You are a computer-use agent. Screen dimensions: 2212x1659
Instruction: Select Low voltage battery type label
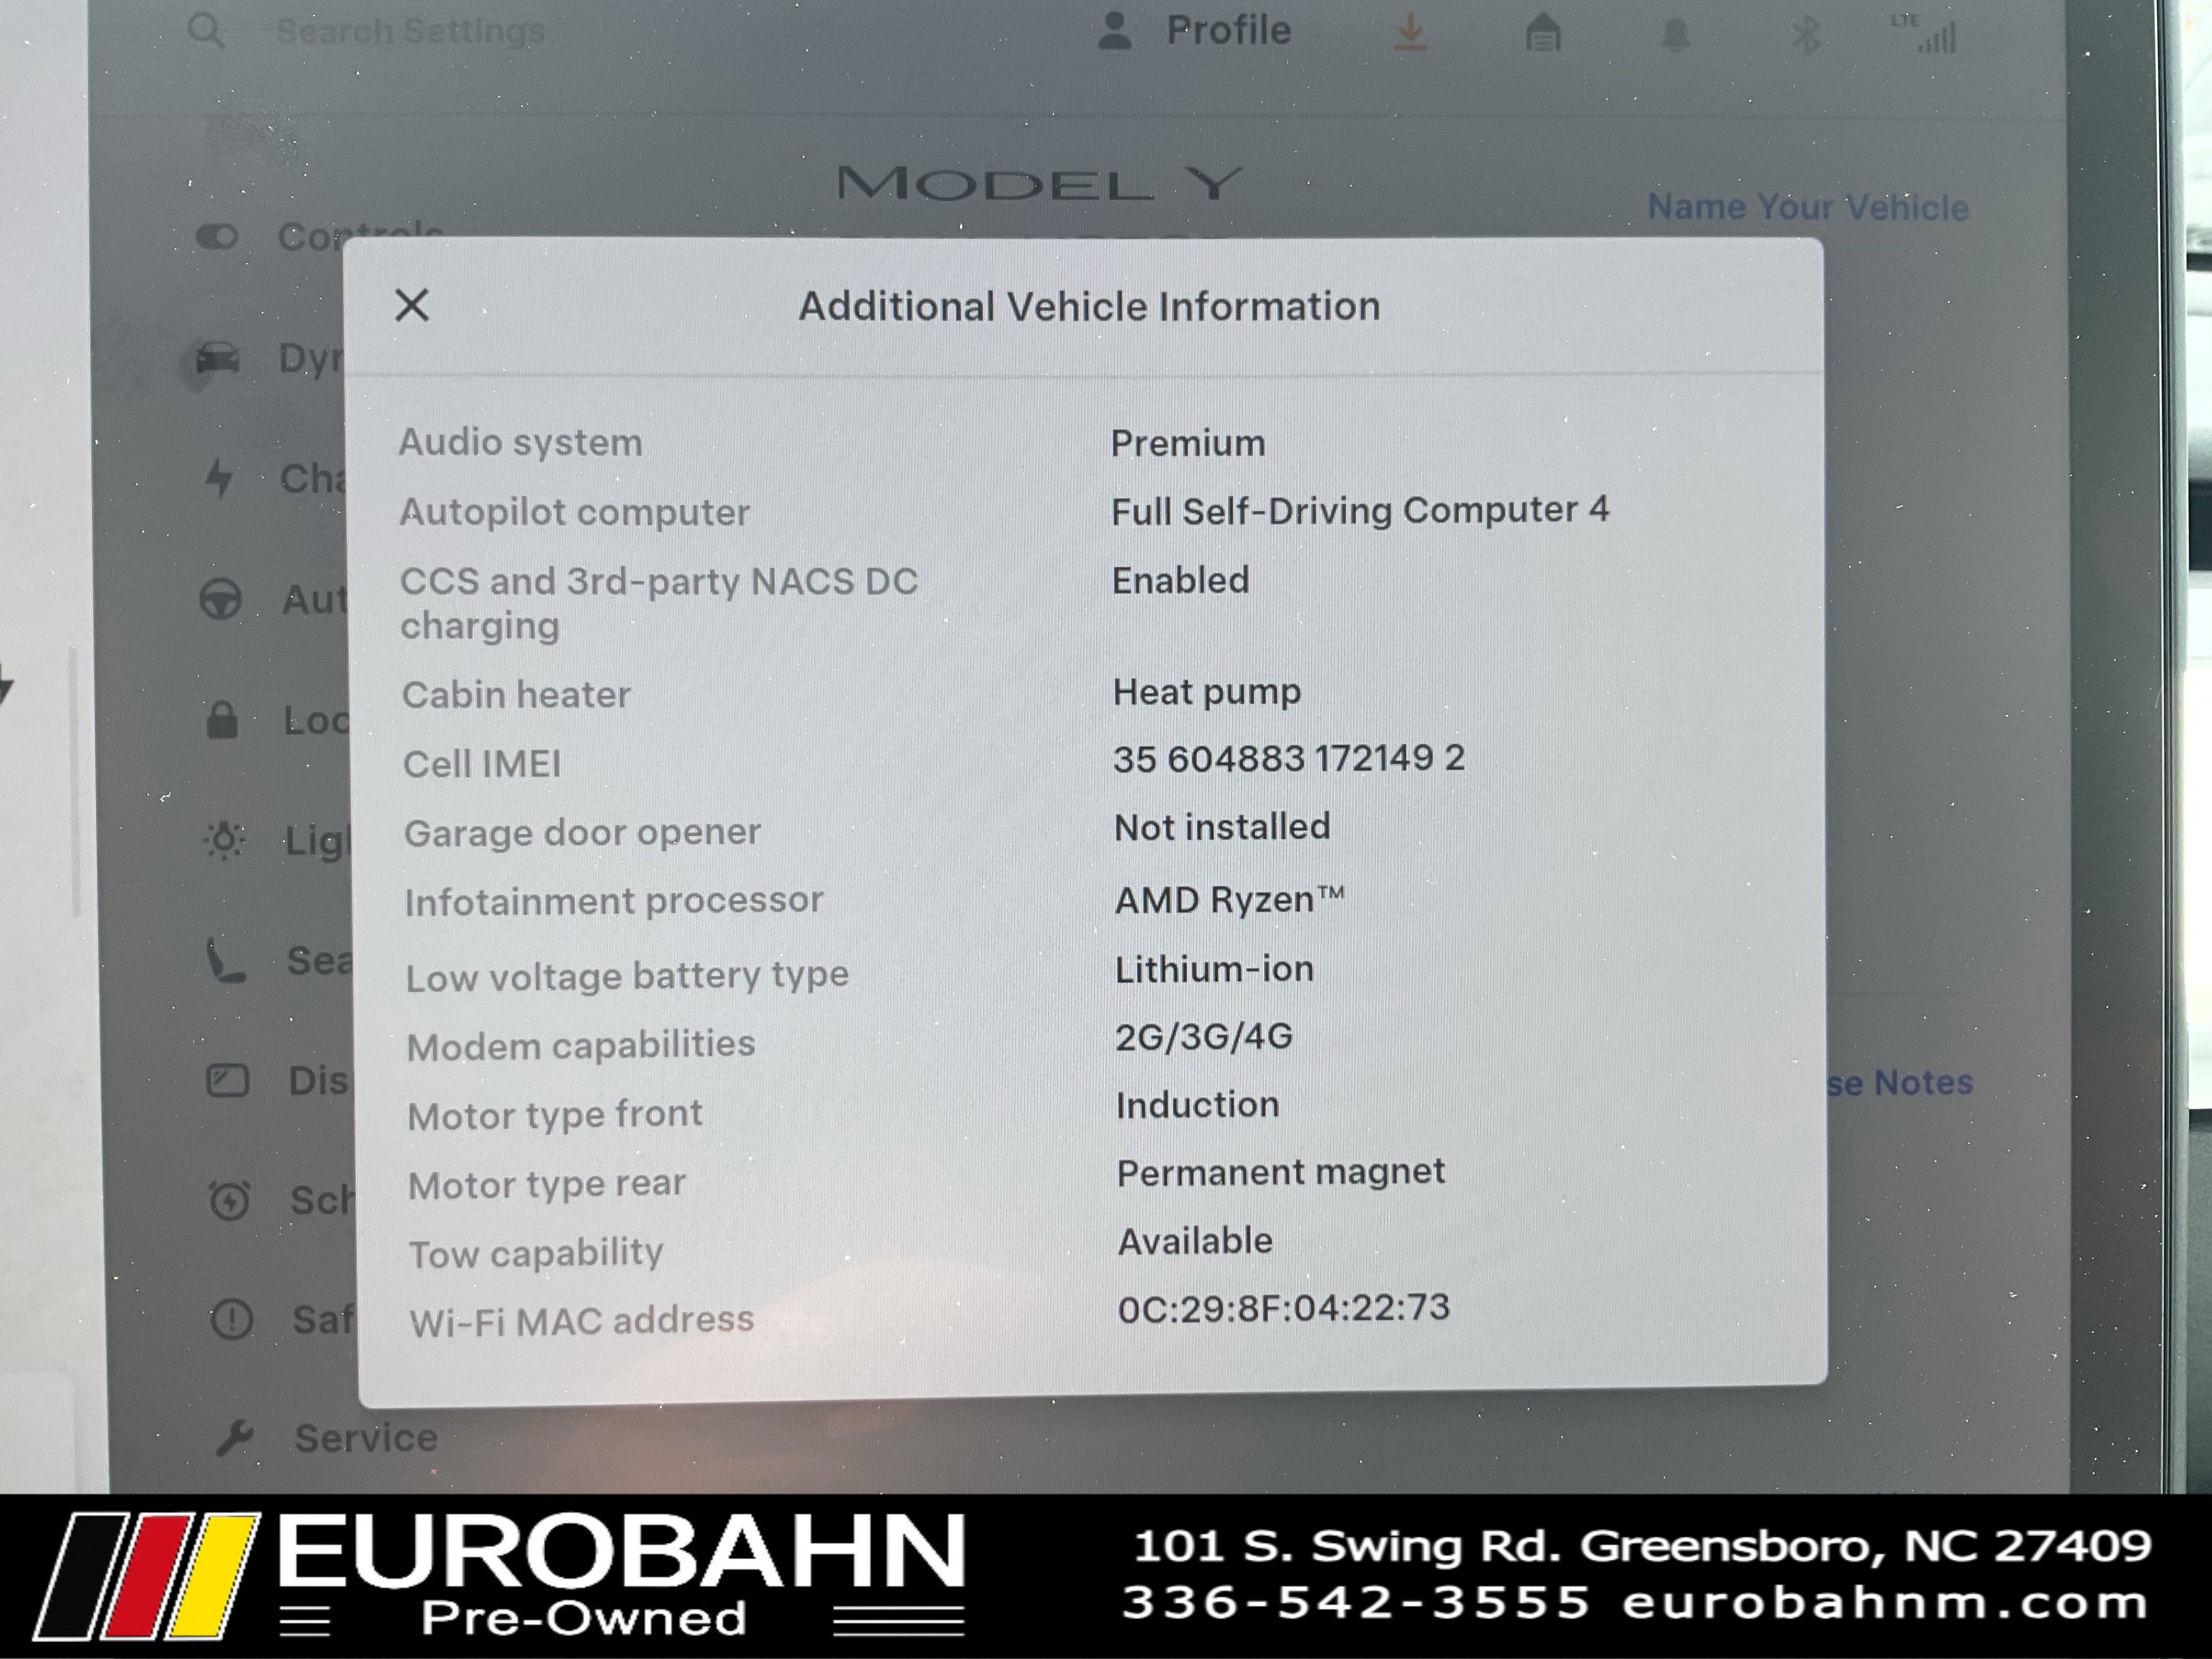pos(627,976)
